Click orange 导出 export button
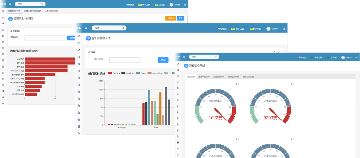Image resolution: width=360 pixels, height=158 pixels. pos(171,18)
